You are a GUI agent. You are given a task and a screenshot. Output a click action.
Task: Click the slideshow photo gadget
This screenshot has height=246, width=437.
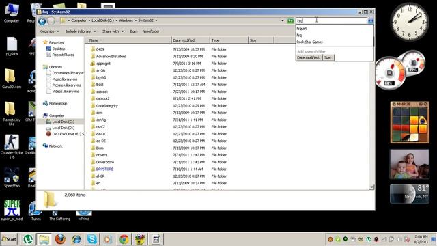410,164
